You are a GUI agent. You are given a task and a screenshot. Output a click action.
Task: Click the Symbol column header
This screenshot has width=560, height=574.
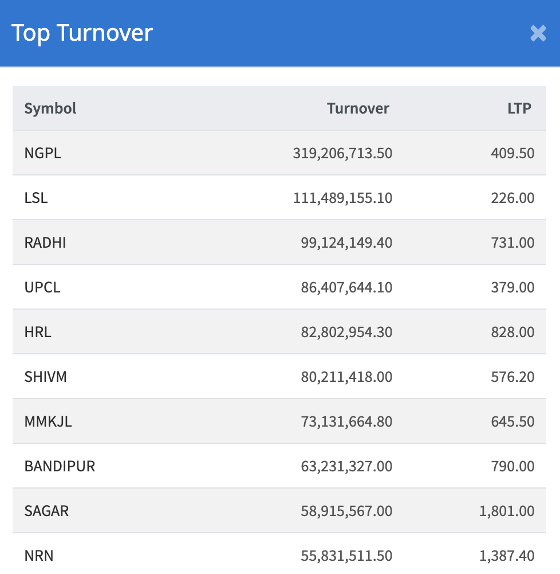50,108
